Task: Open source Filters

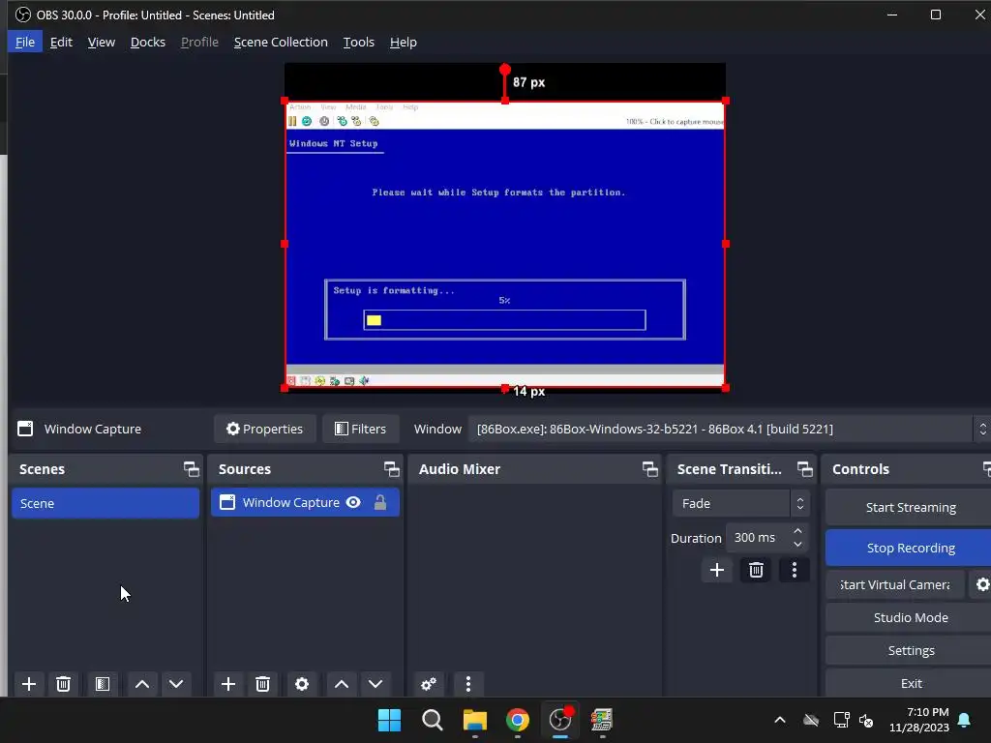Action: 360,429
